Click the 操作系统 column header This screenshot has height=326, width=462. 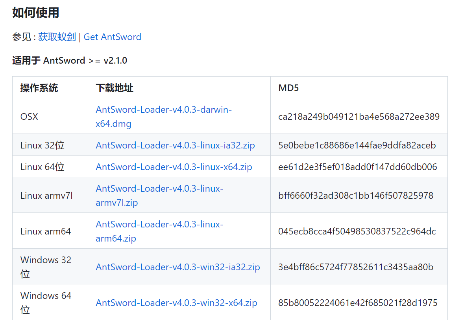pos(39,88)
